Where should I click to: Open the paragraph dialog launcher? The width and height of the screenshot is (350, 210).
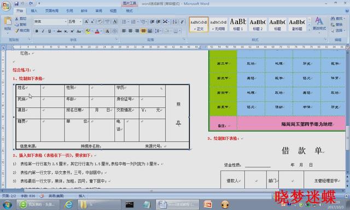pos(184,39)
